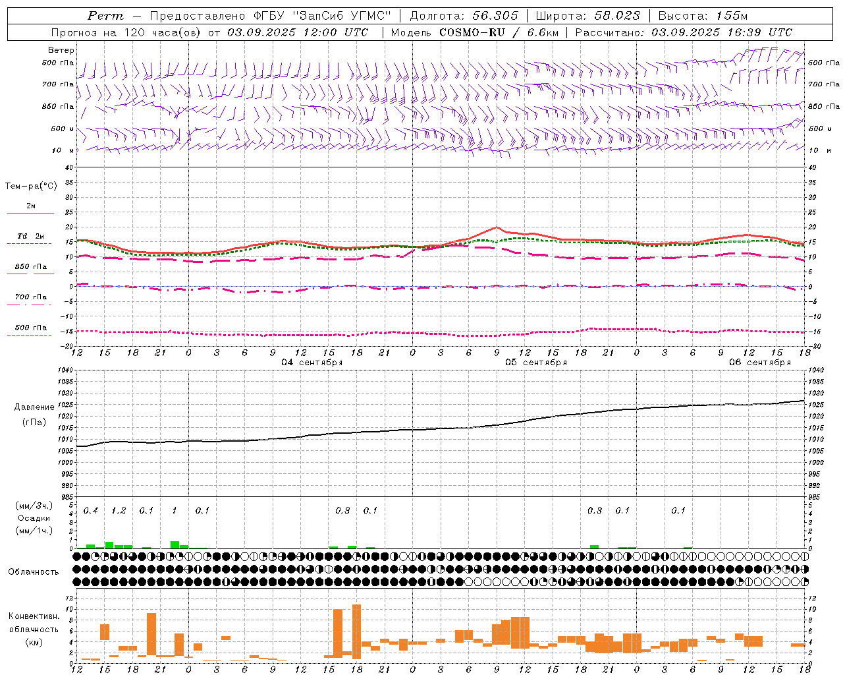Select the "Конвективн." convective cloud label
This screenshot has height=675, width=843.
coord(34,616)
